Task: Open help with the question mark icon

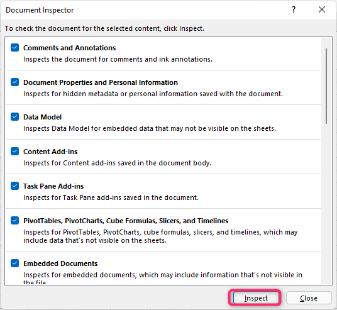Action: coord(294,9)
